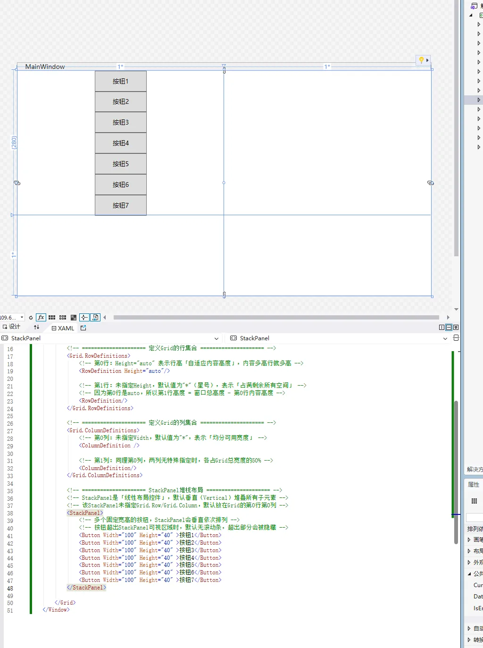Click the IsE... property row in Properties
This screenshot has height=648, width=483.
point(478,608)
